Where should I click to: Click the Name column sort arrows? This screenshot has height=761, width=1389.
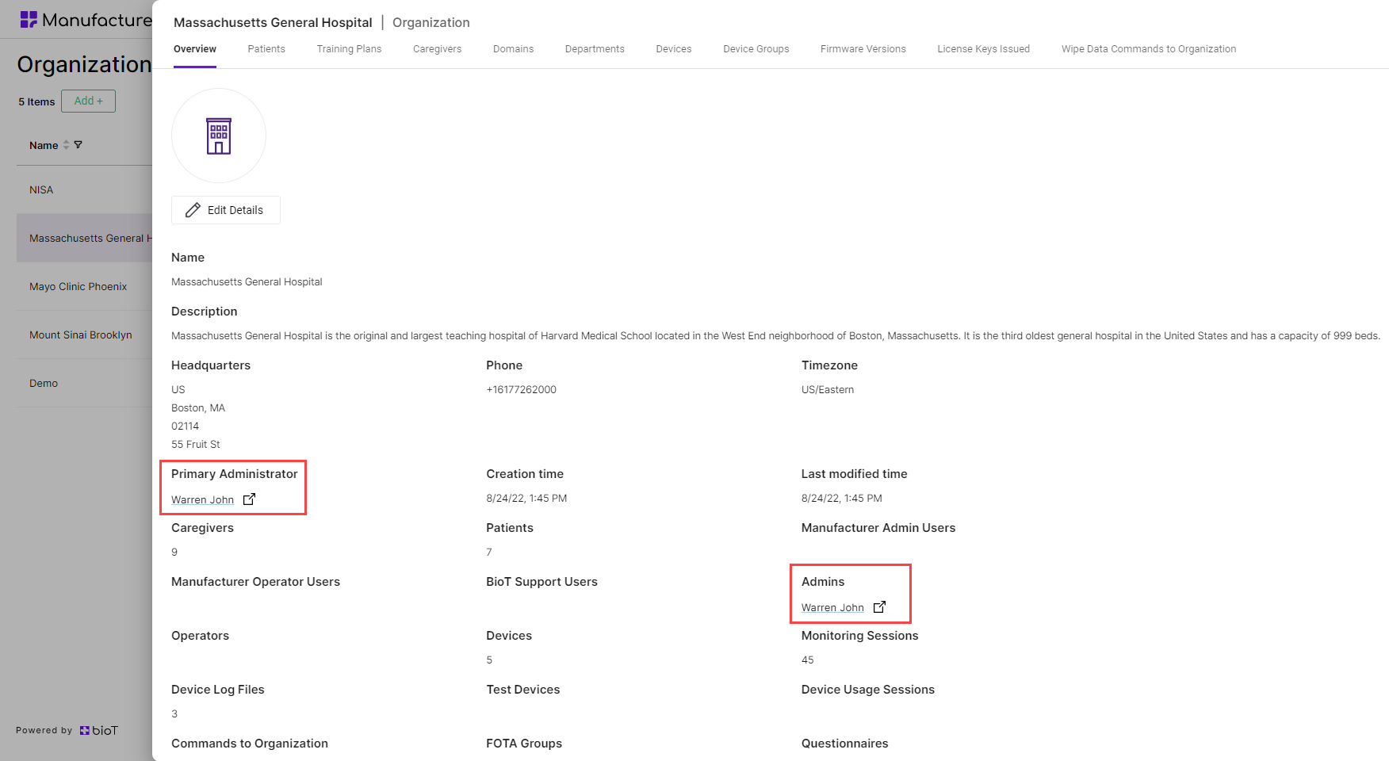(x=67, y=145)
